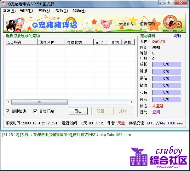Screen dimensions: 190x171
Task: Click the right arrow of horizontal scrollbar
Action: [x=132, y=102]
